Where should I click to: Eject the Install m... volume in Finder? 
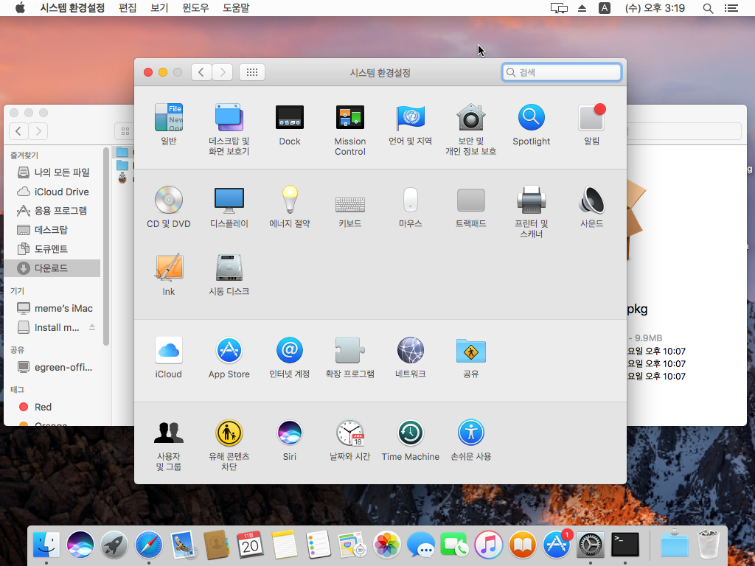click(x=92, y=327)
